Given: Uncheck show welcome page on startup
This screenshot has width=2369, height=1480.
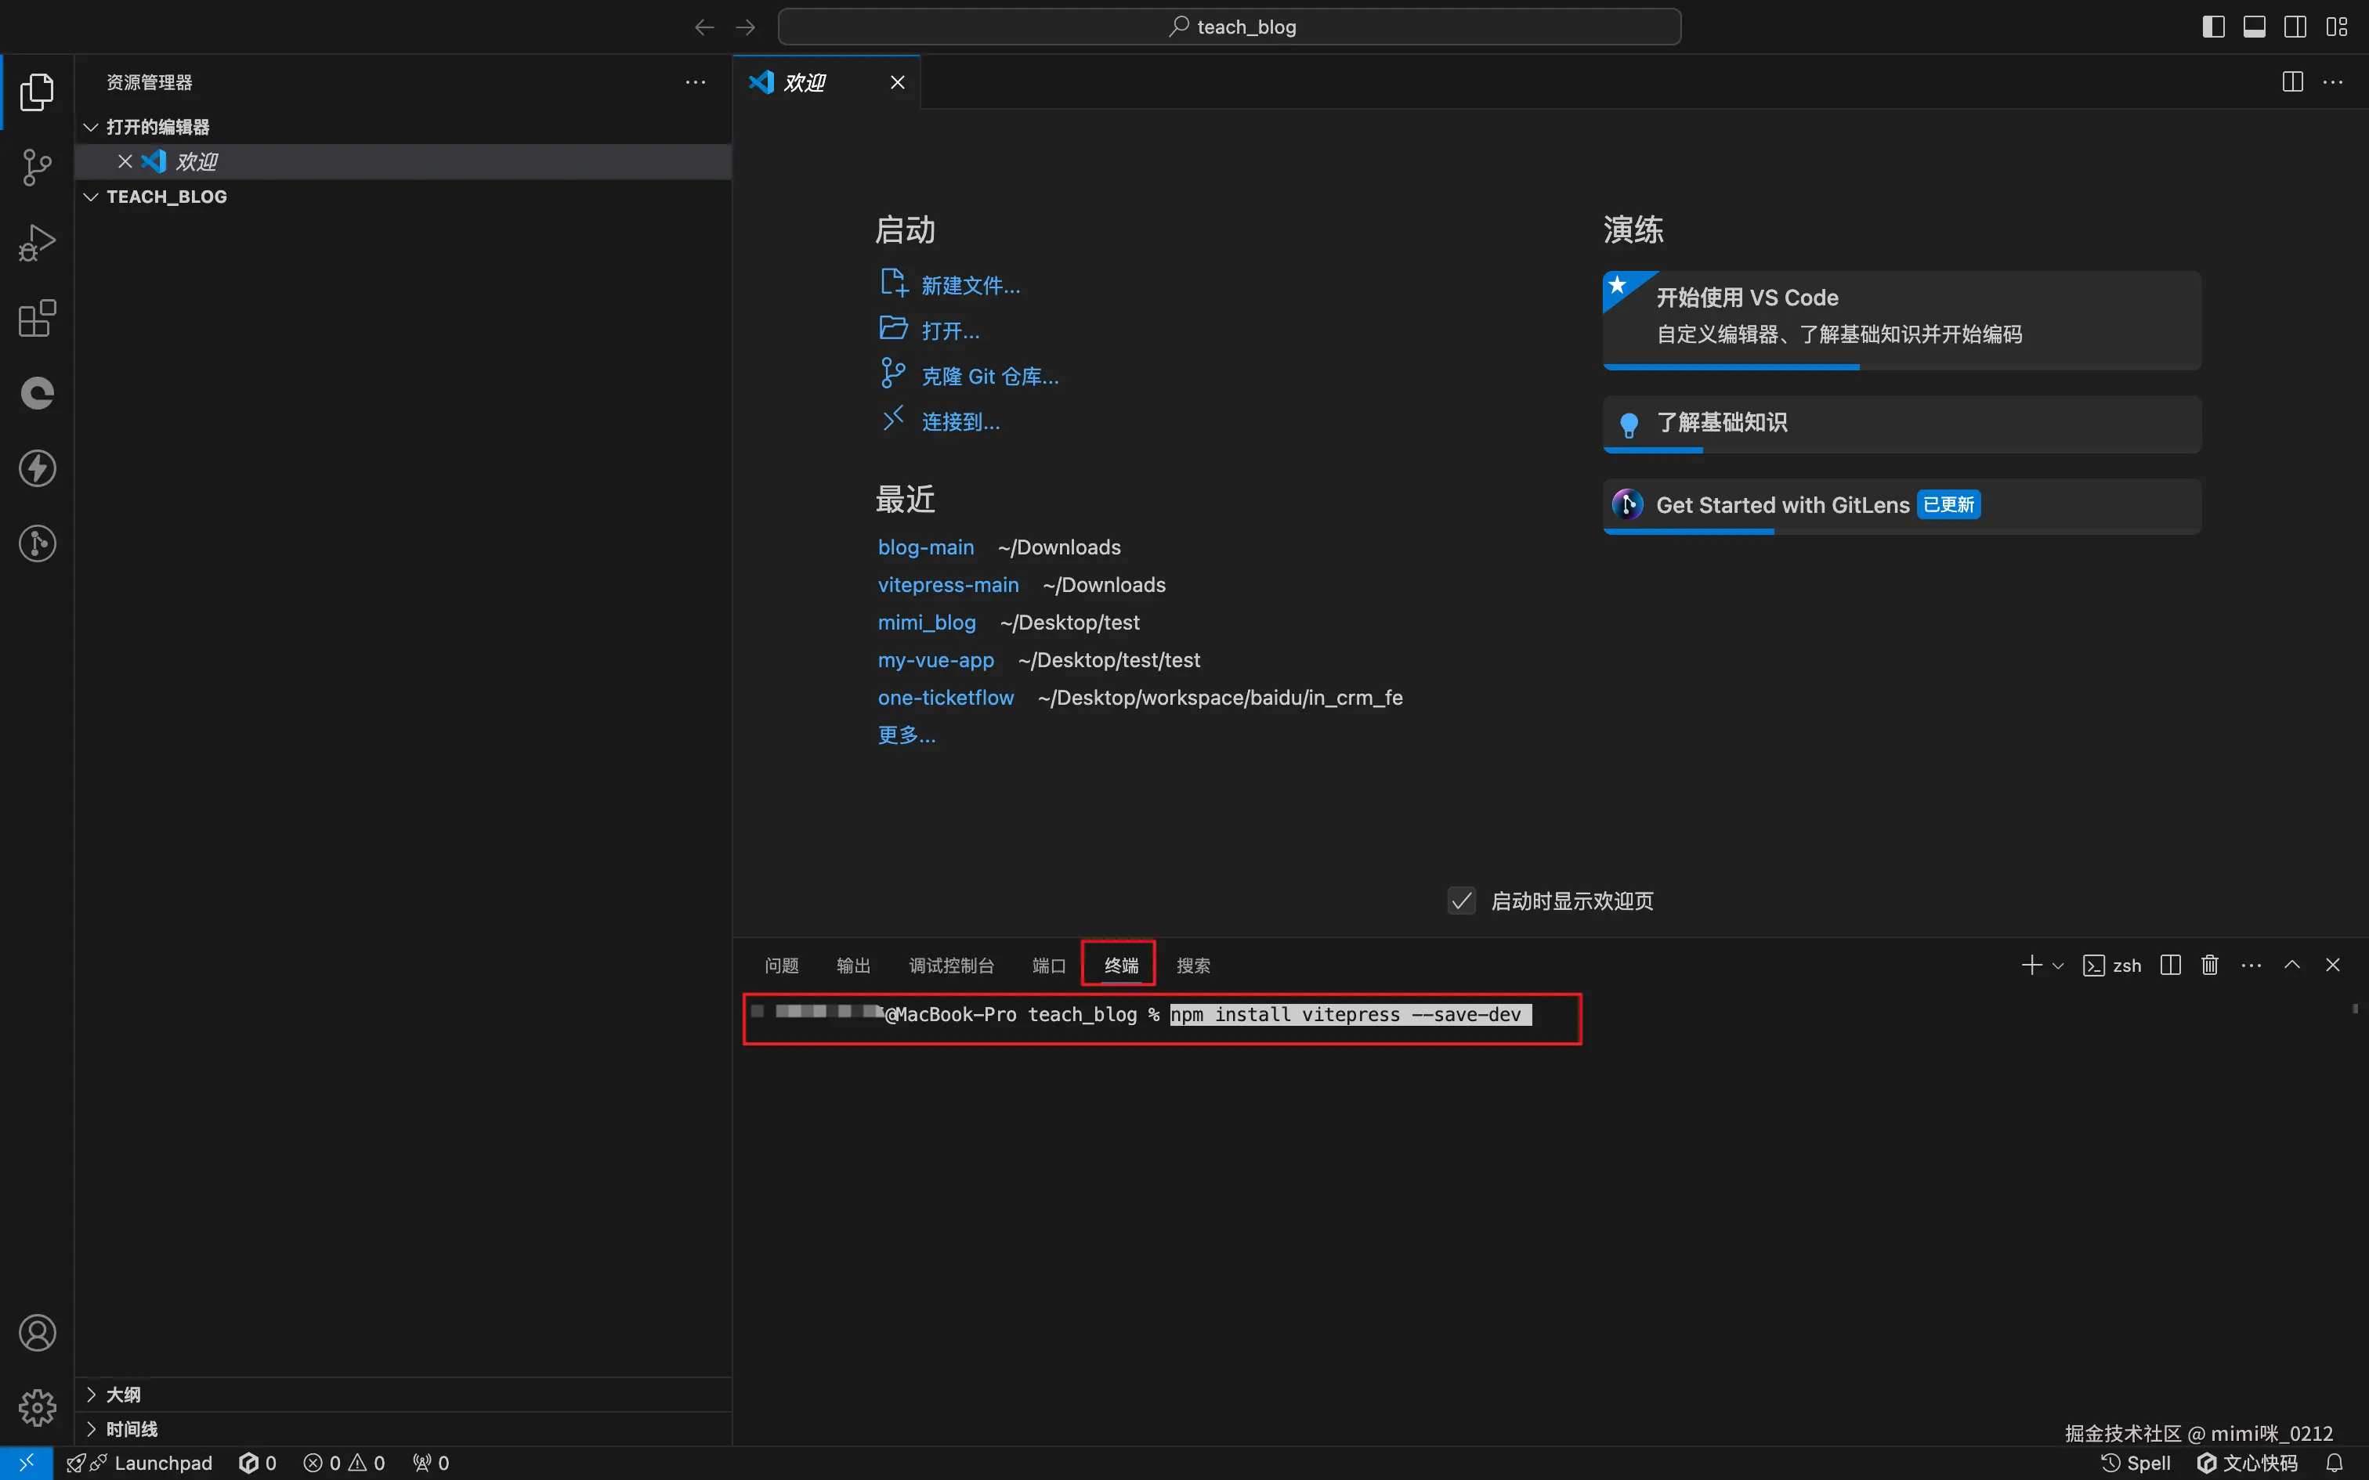Looking at the screenshot, I should click(1462, 901).
